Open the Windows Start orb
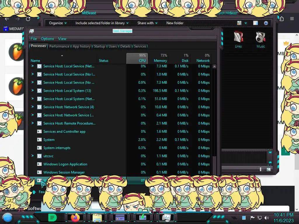 pos(8,218)
